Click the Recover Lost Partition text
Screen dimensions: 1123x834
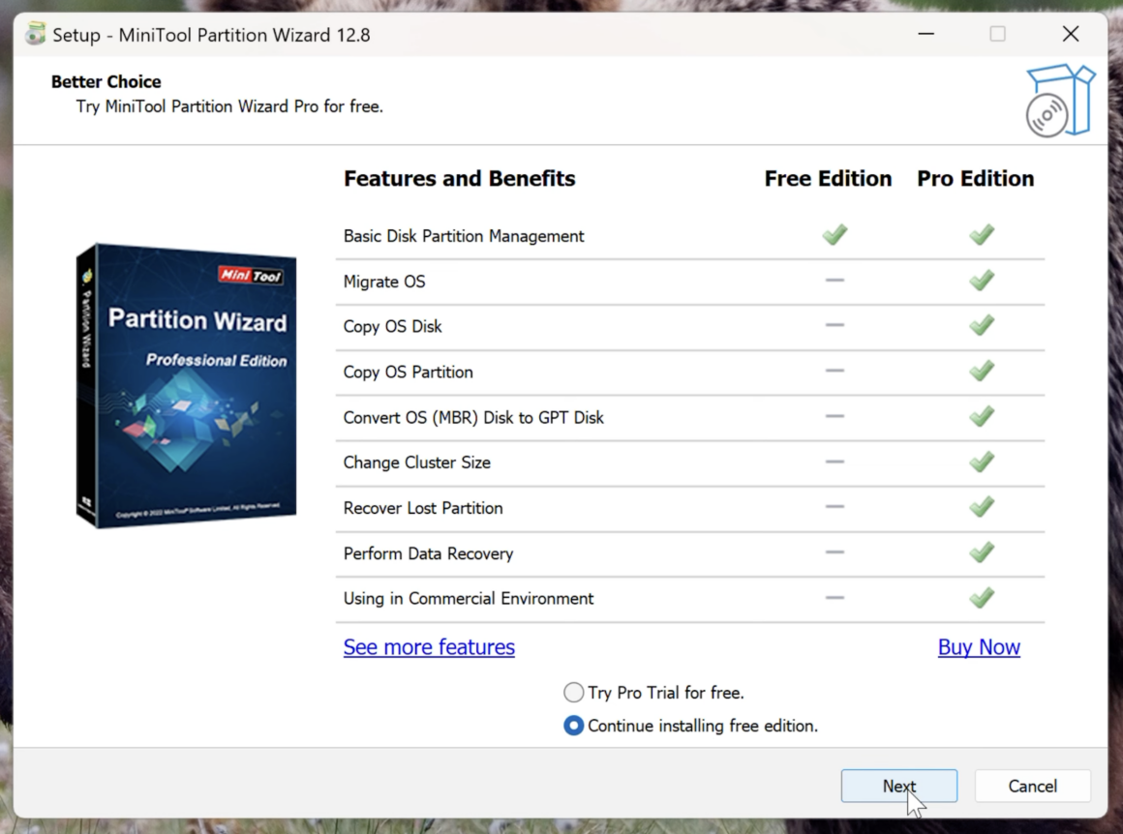tap(423, 508)
